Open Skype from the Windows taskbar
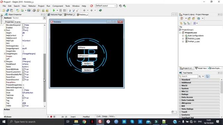 (x=132, y=122)
